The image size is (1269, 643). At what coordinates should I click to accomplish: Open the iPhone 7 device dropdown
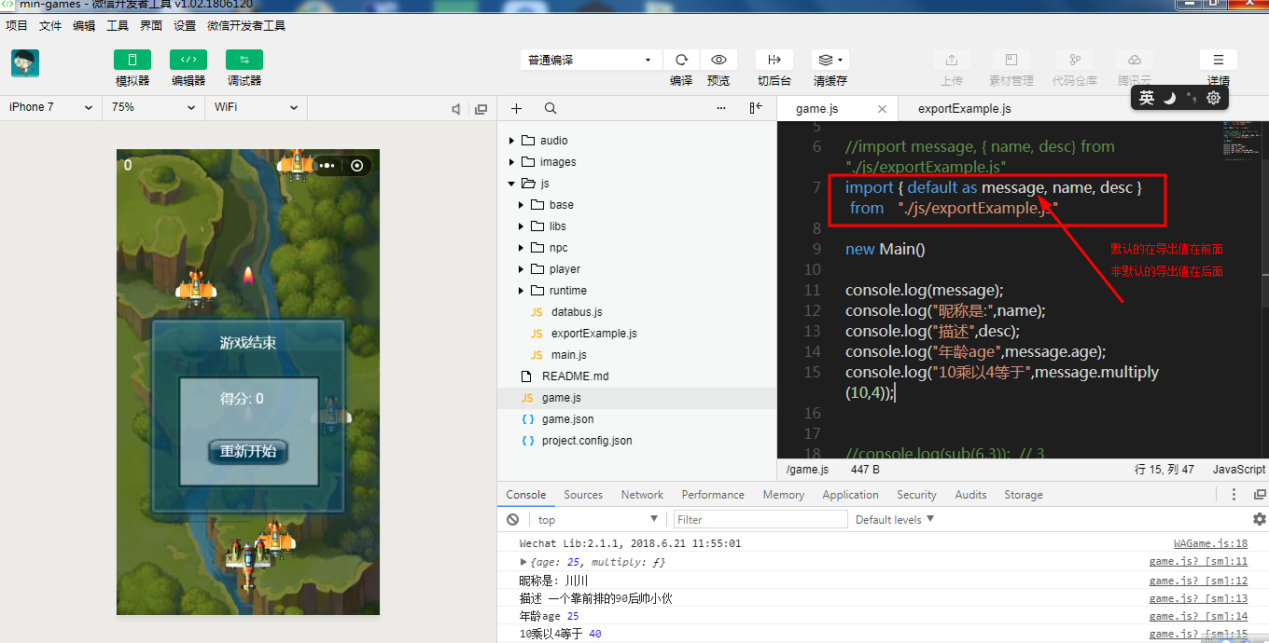click(x=50, y=107)
